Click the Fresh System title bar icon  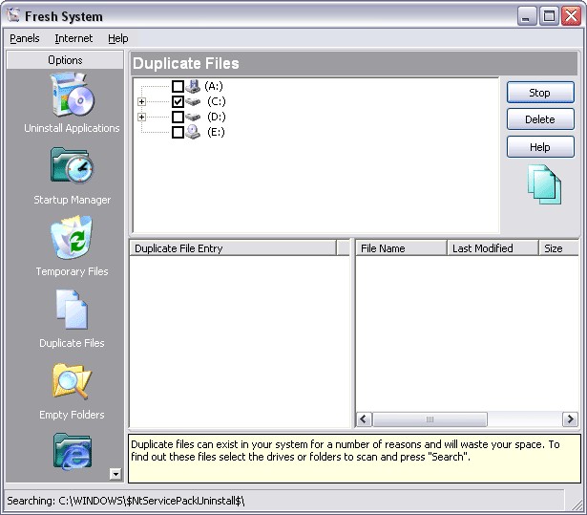click(13, 15)
